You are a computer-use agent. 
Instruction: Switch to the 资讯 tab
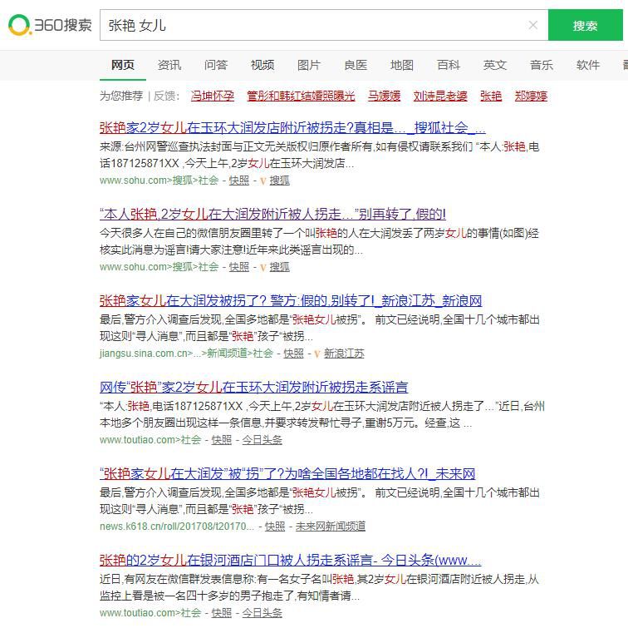(169, 65)
